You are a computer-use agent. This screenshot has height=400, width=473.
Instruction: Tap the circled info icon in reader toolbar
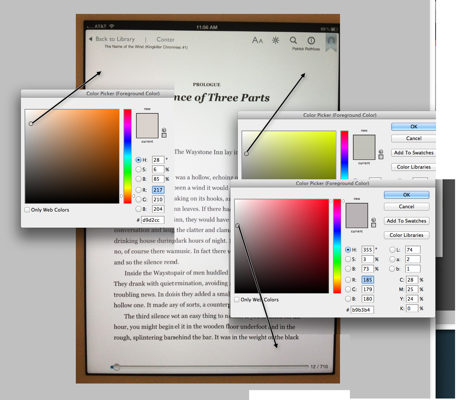(311, 40)
